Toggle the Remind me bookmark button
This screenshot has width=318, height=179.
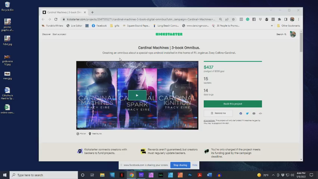[218, 113]
